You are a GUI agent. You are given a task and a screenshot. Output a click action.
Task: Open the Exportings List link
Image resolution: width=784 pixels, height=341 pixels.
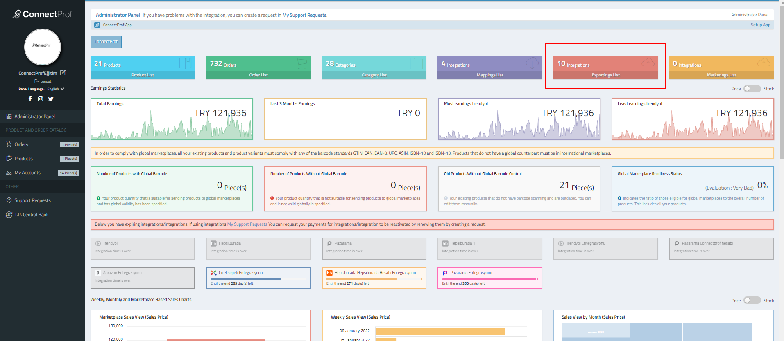click(605, 75)
